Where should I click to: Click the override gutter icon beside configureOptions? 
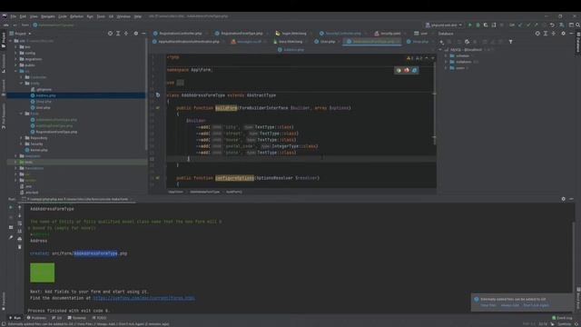click(158, 178)
